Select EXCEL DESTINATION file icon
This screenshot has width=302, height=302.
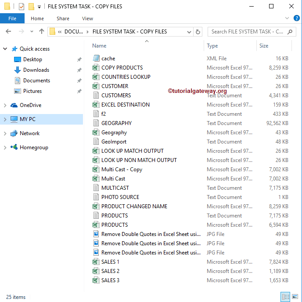pos(96,104)
